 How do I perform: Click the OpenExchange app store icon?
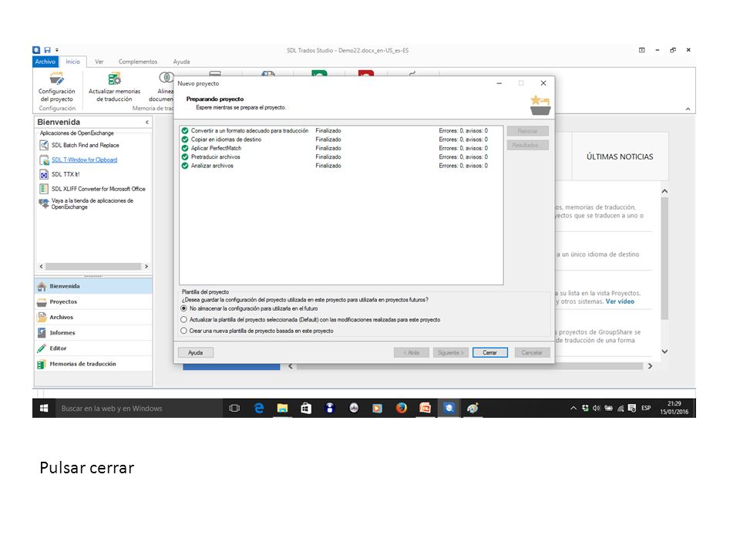click(x=44, y=203)
